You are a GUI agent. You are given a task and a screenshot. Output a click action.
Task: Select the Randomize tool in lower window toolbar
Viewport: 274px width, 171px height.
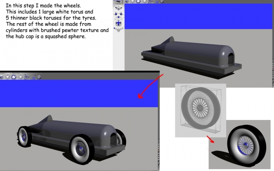(x=34, y=78)
